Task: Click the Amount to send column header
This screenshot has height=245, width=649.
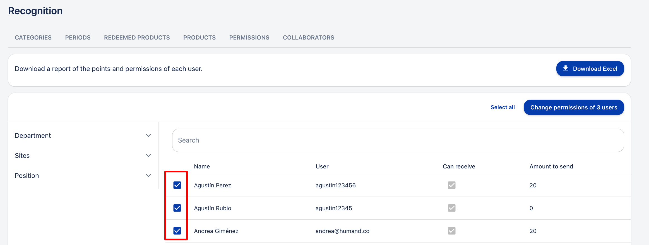Action: [x=551, y=166]
